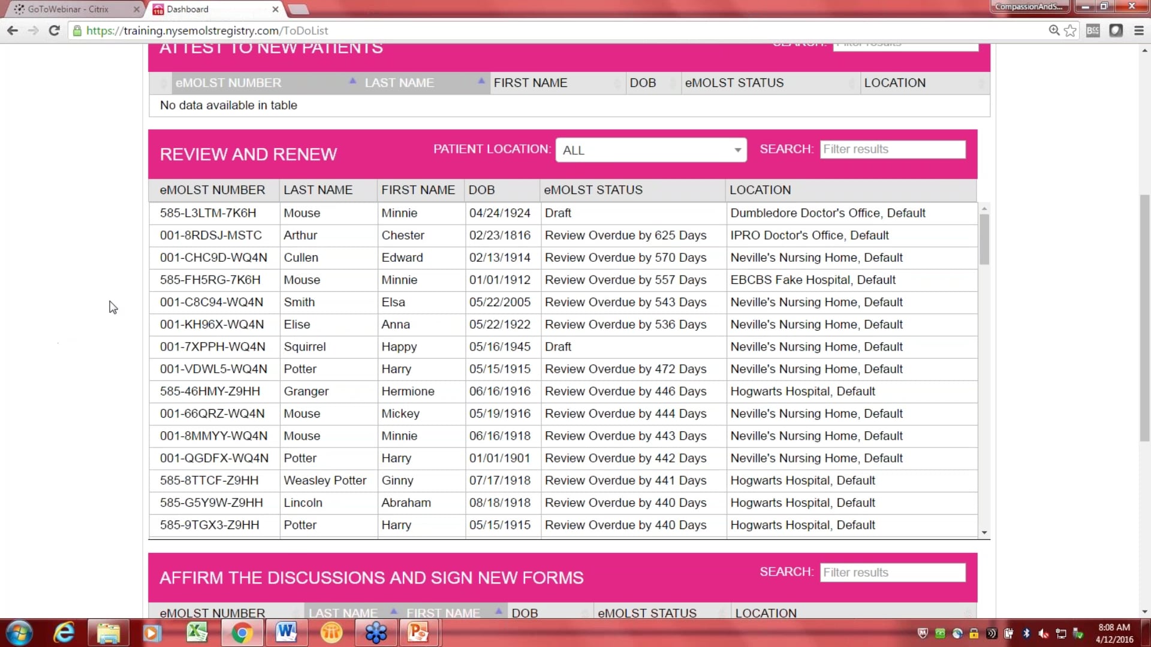1151x647 pixels.
Task: Click the browser Back arrow
Action: [13, 31]
